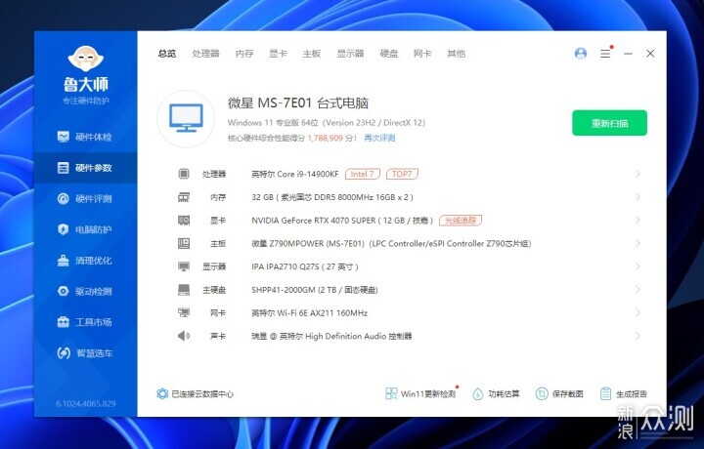This screenshot has height=449, width=704.
Task: Minimize the 鲁大师 window
Action: pos(628,54)
